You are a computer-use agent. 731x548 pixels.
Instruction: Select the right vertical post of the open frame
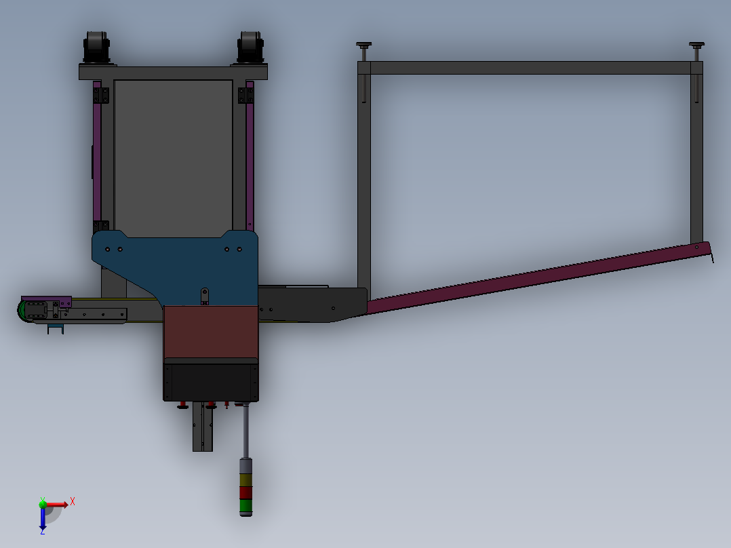click(696, 159)
